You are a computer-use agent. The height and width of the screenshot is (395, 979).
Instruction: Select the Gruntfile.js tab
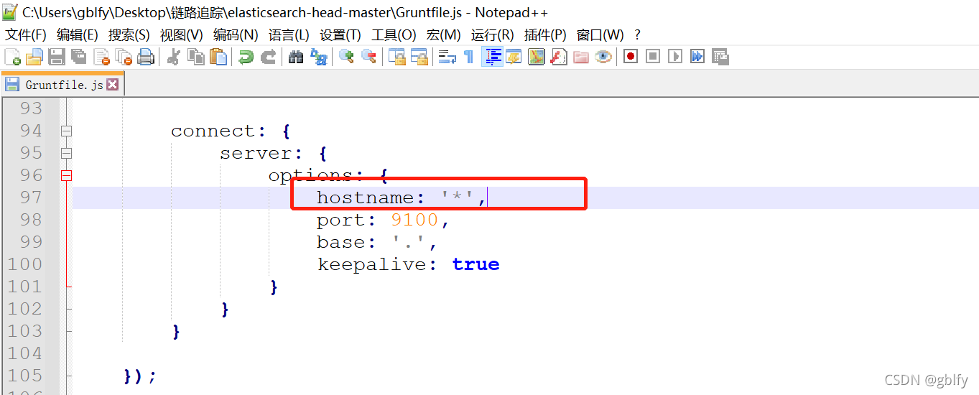[63, 85]
